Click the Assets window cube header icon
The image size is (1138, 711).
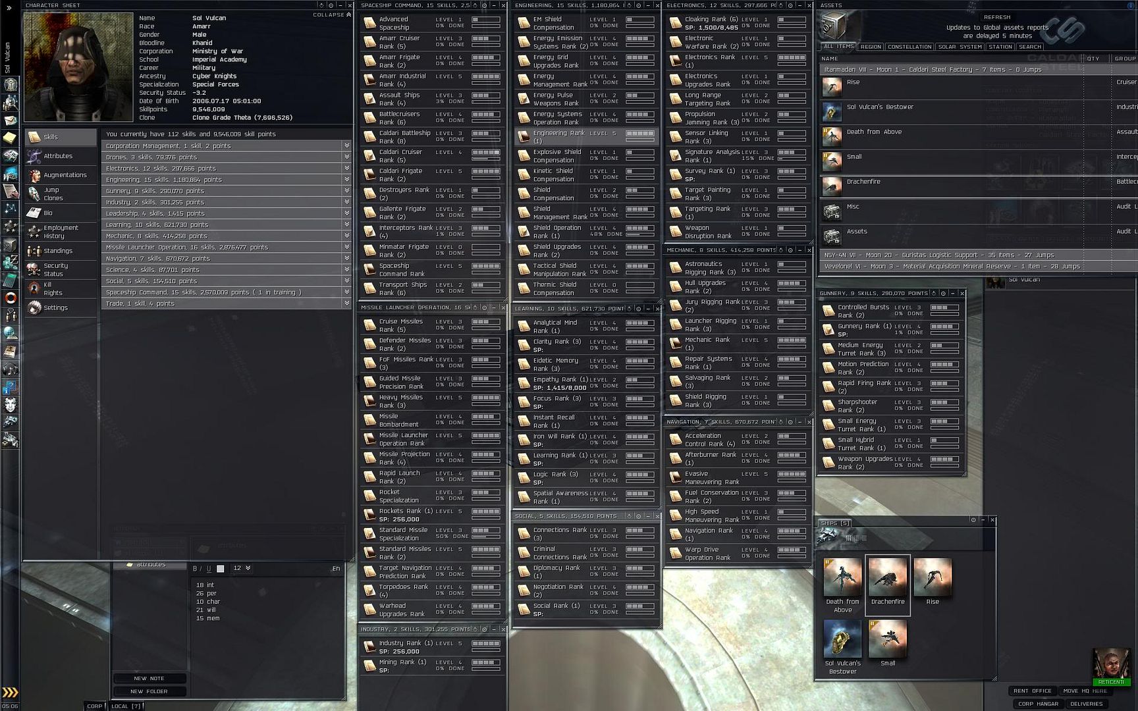(833, 26)
